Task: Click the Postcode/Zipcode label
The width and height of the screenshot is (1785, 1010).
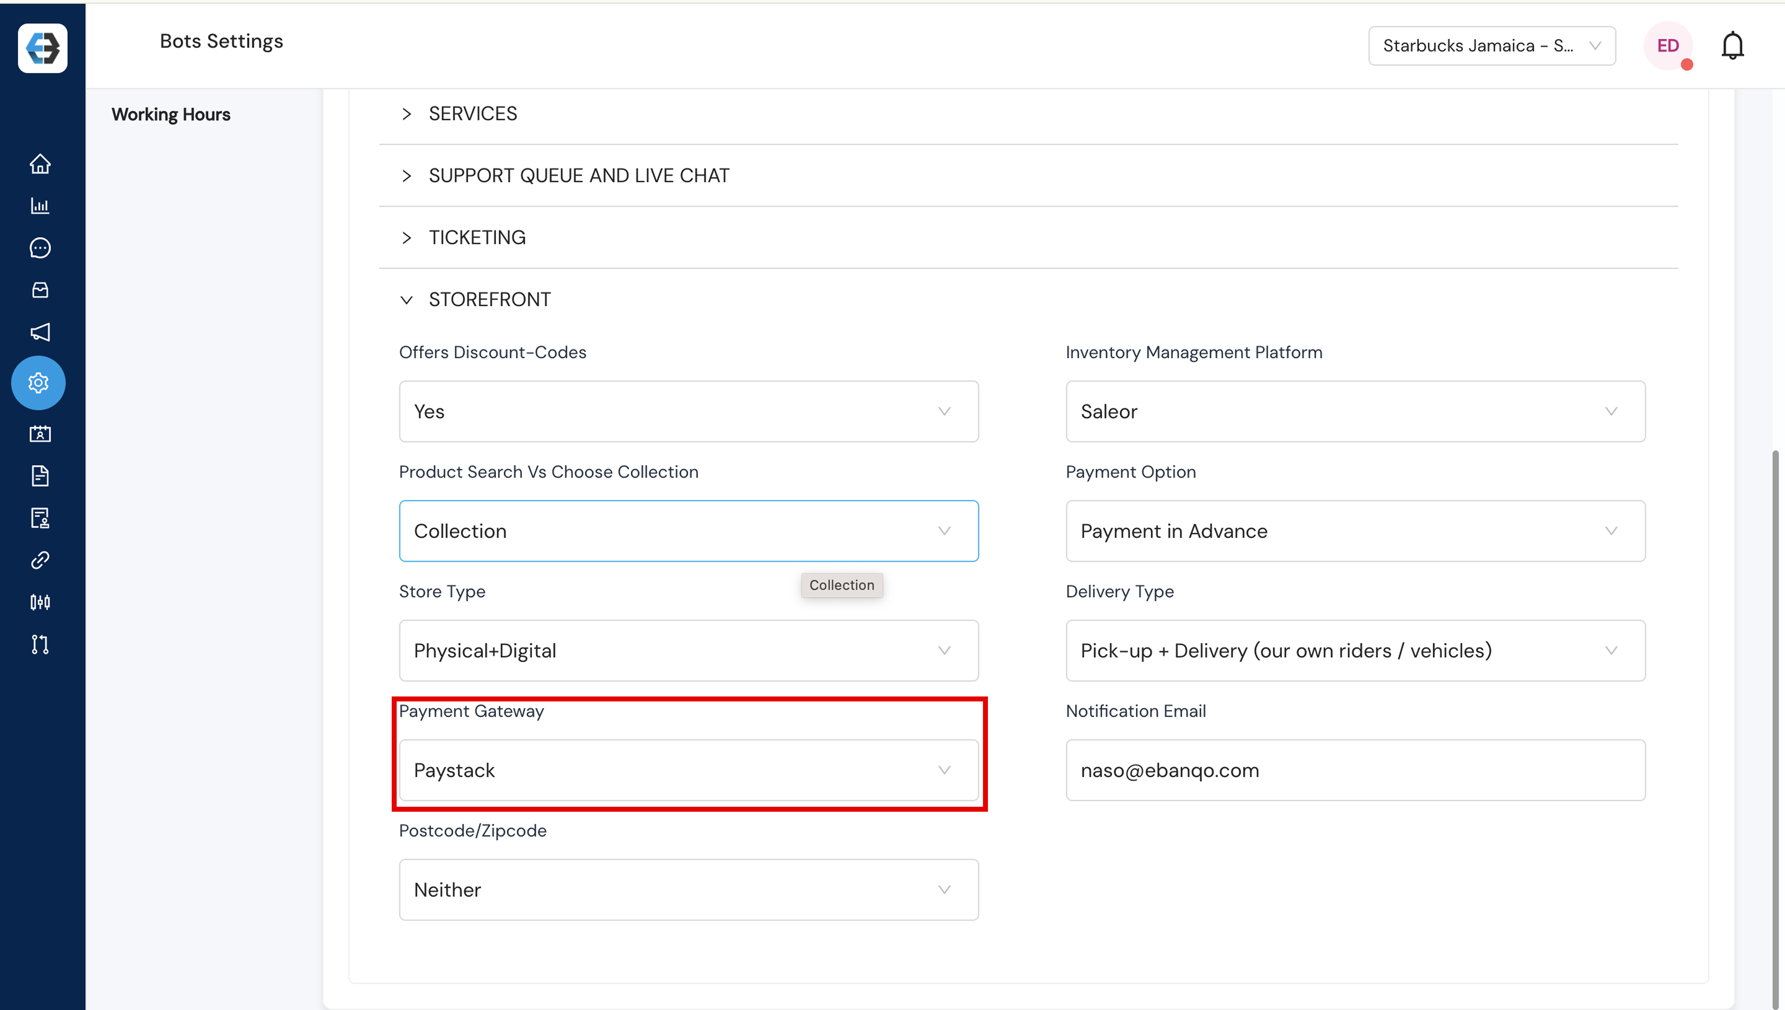Action: coord(473,831)
